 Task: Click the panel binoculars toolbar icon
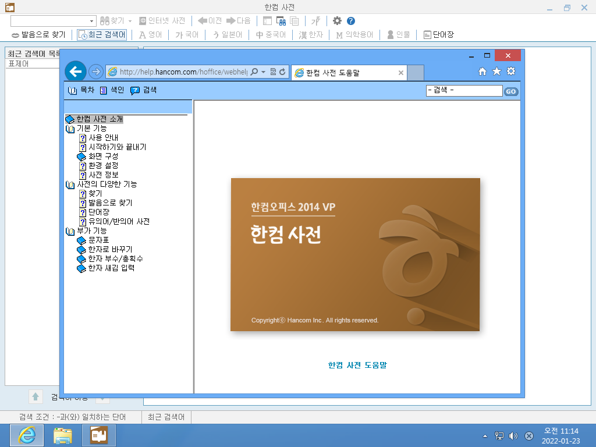[281, 21]
